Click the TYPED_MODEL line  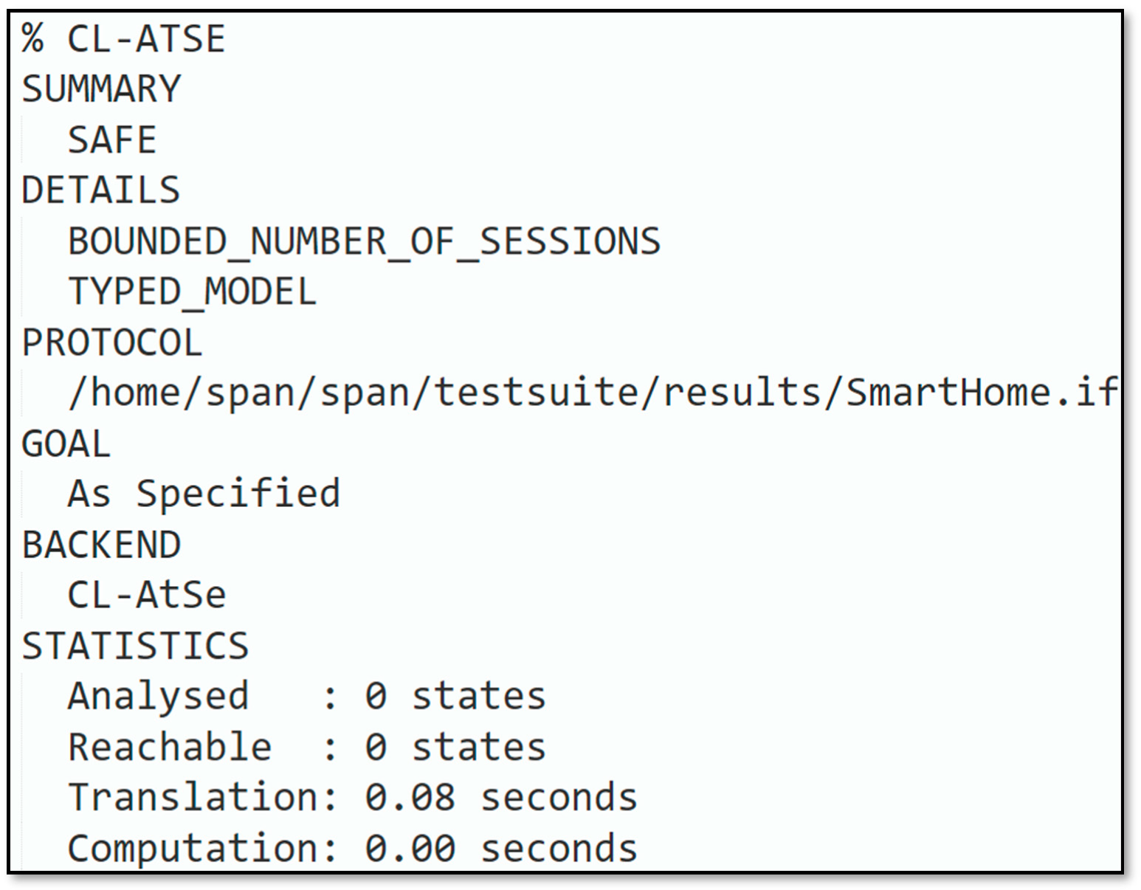[192, 292]
